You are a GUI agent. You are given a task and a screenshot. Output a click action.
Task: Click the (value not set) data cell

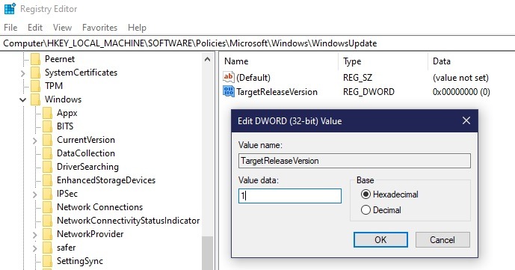pyautogui.click(x=460, y=78)
